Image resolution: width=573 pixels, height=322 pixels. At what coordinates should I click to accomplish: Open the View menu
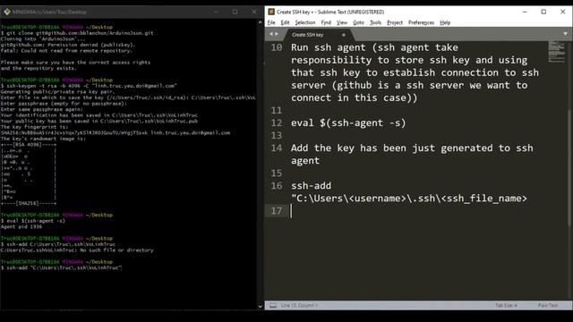[x=342, y=22]
